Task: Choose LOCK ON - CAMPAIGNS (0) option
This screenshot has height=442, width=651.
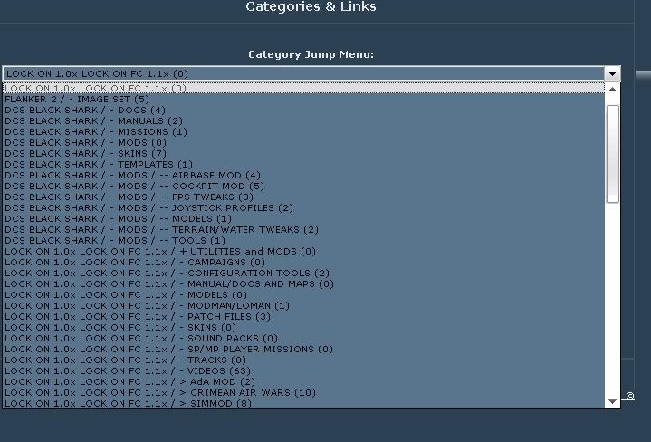Action: pos(303,262)
